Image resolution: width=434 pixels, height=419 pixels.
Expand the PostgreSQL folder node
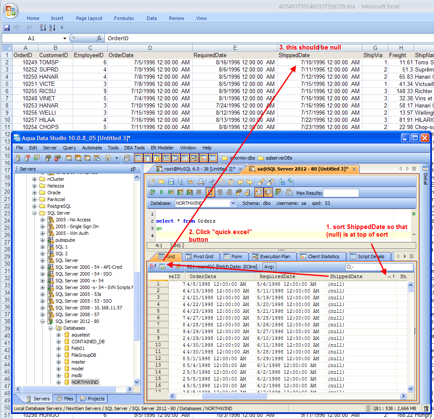coord(34,206)
